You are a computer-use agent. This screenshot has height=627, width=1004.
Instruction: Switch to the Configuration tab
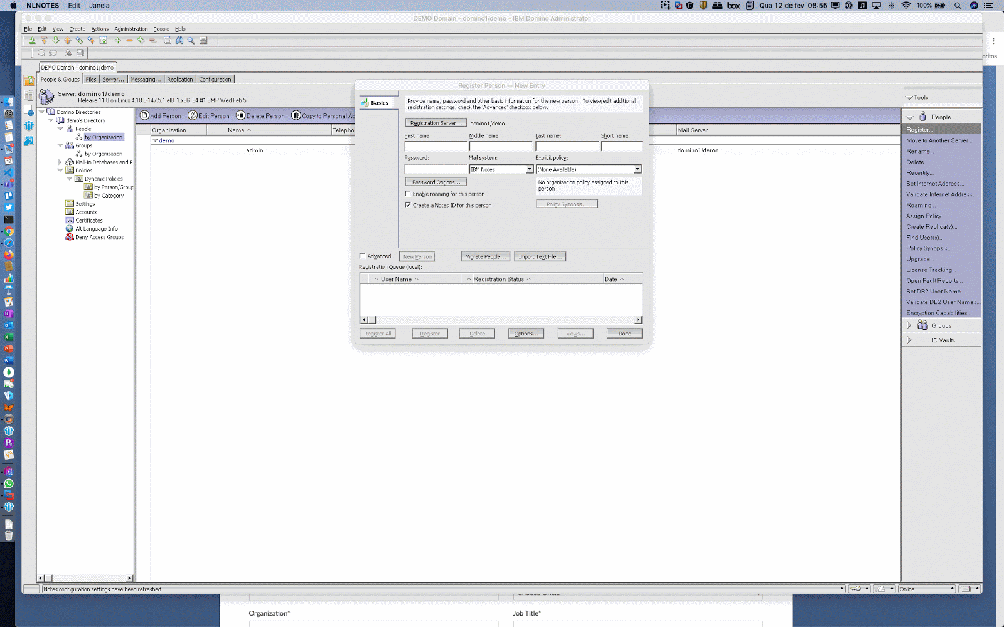[x=215, y=79]
